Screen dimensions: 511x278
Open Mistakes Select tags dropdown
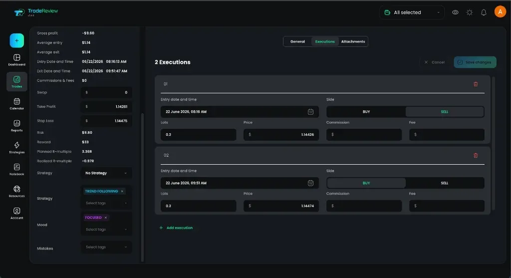pyautogui.click(x=106, y=247)
